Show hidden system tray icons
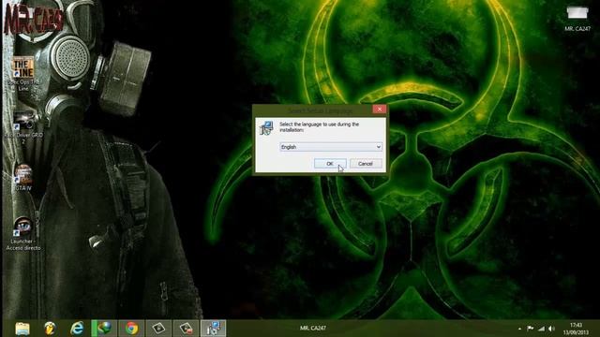 coord(519,329)
